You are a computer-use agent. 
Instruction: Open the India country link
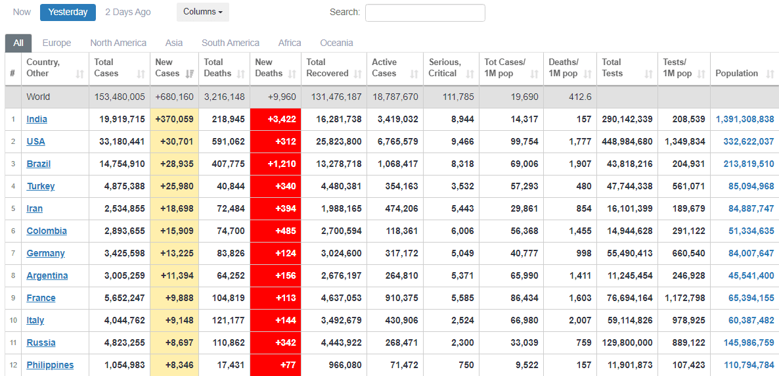click(37, 119)
